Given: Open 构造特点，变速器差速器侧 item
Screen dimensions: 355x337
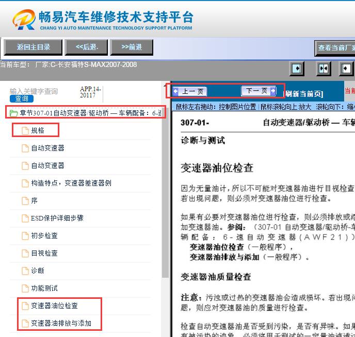Looking at the screenshot, I should click(71, 183).
